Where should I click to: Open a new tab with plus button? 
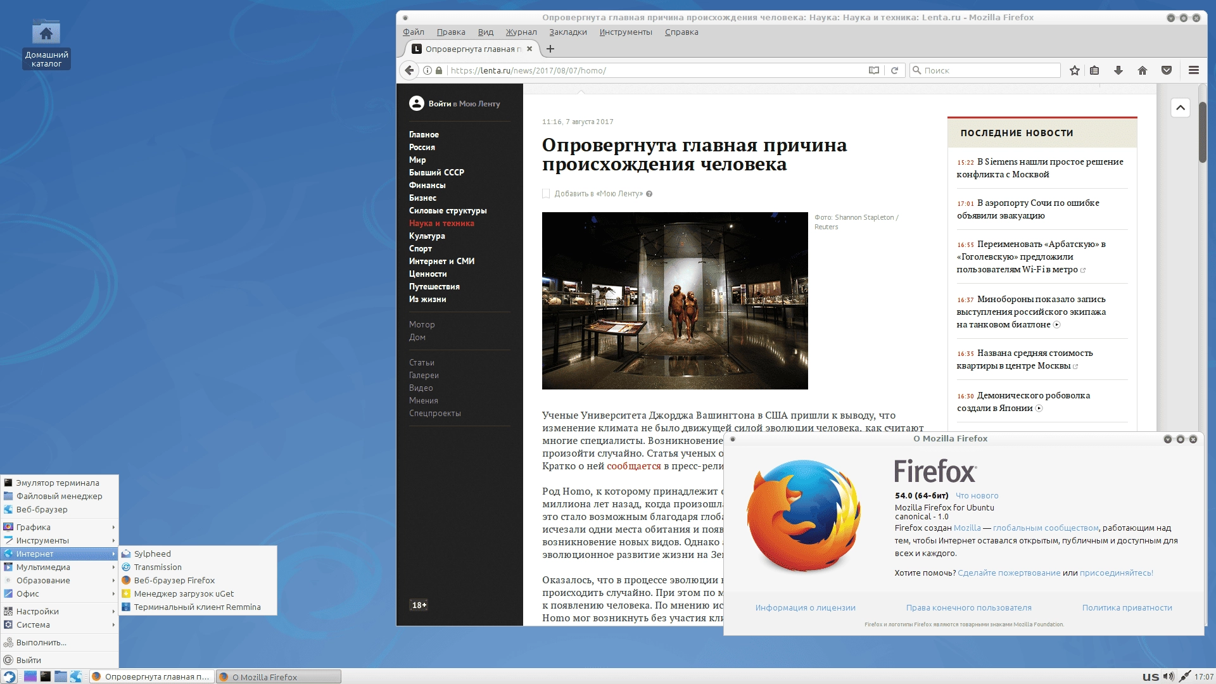[x=550, y=49]
